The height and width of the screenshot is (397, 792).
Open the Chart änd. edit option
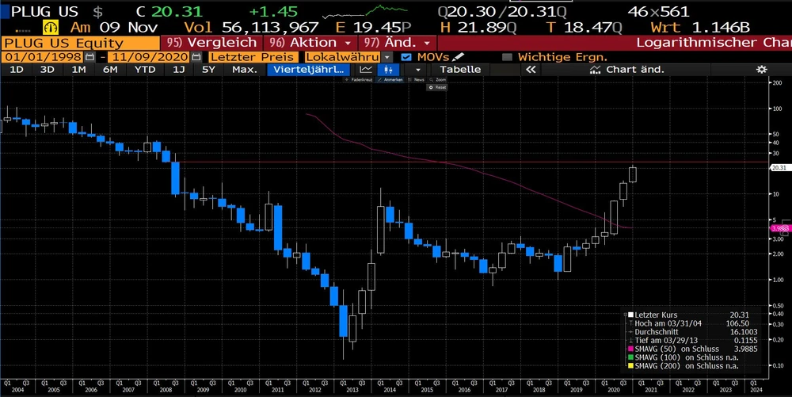point(627,70)
